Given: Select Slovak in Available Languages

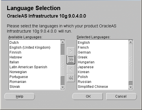Looking at the screenshot, I should [35, 87].
